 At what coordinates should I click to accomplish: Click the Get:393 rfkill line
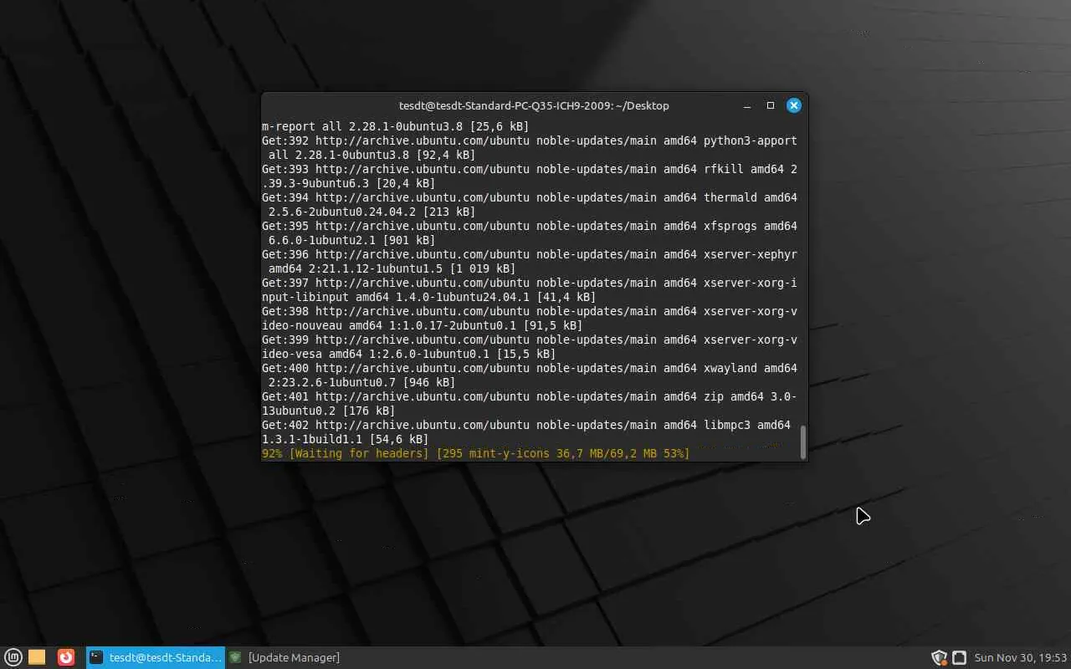pos(530,169)
